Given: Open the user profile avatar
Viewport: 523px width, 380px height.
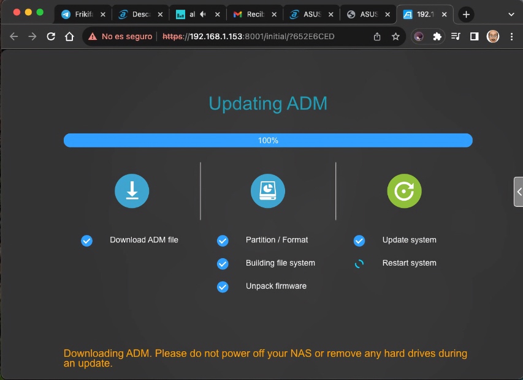Looking at the screenshot, I should 492,36.
